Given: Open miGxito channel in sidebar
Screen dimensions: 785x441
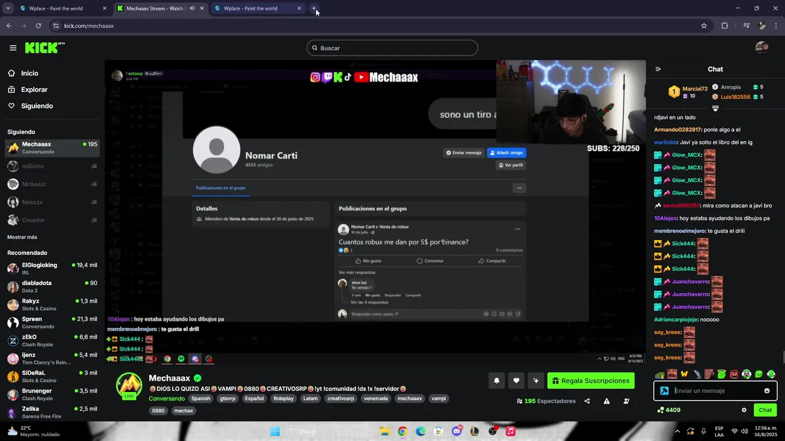Looking at the screenshot, I should (52, 166).
